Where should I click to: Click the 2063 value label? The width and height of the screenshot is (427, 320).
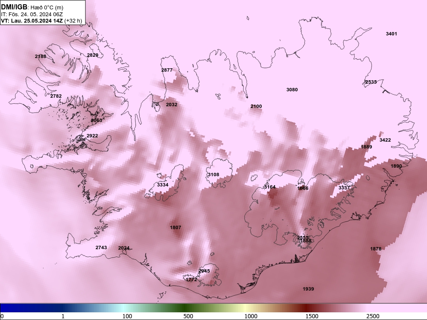97,120
